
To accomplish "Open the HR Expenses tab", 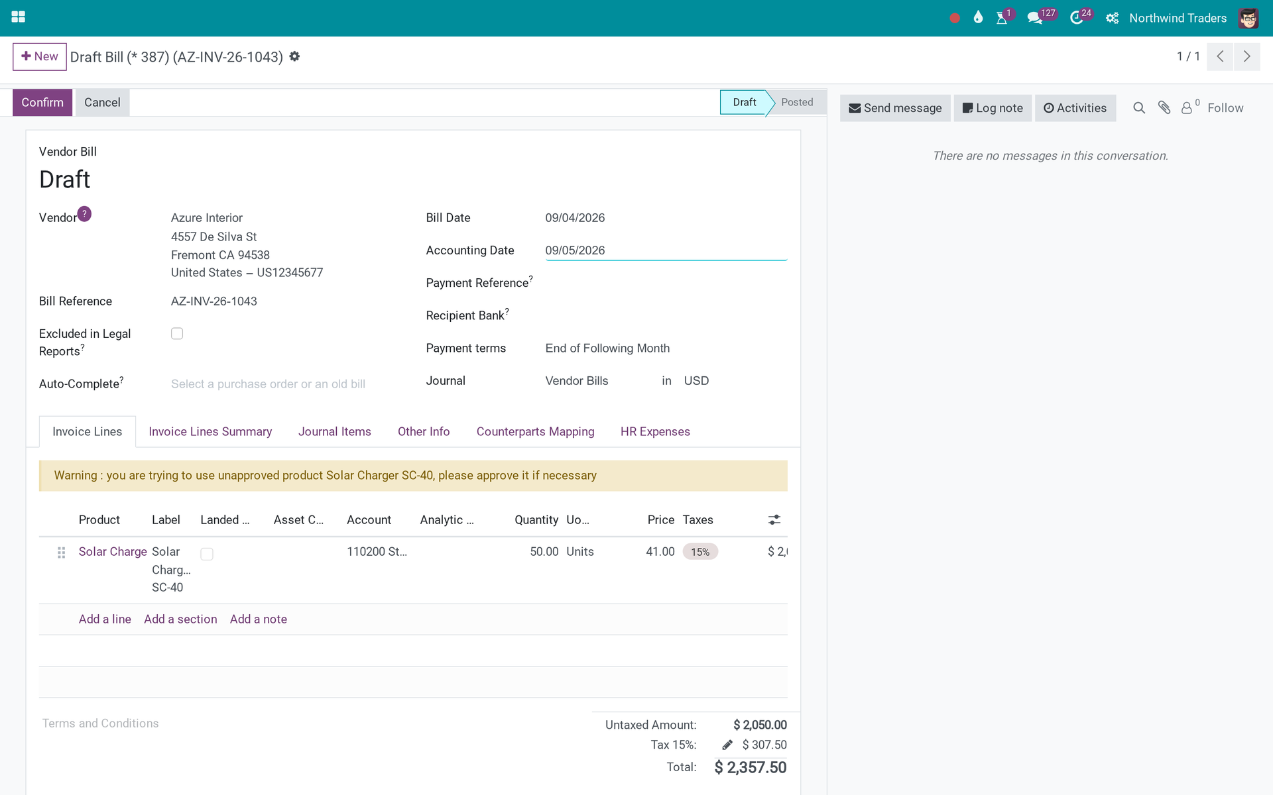I will coord(655,432).
